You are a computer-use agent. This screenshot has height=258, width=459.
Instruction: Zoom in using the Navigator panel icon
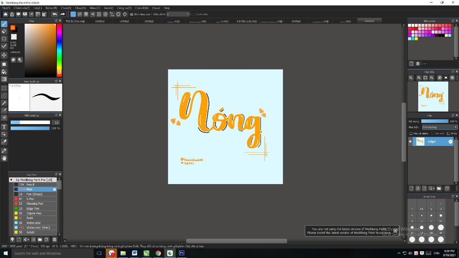419,78
